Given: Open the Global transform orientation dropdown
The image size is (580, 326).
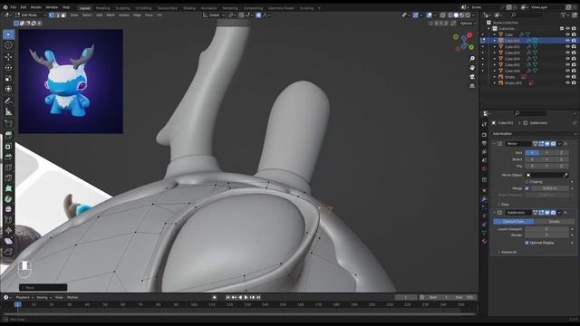Looking at the screenshot, I should tap(214, 15).
